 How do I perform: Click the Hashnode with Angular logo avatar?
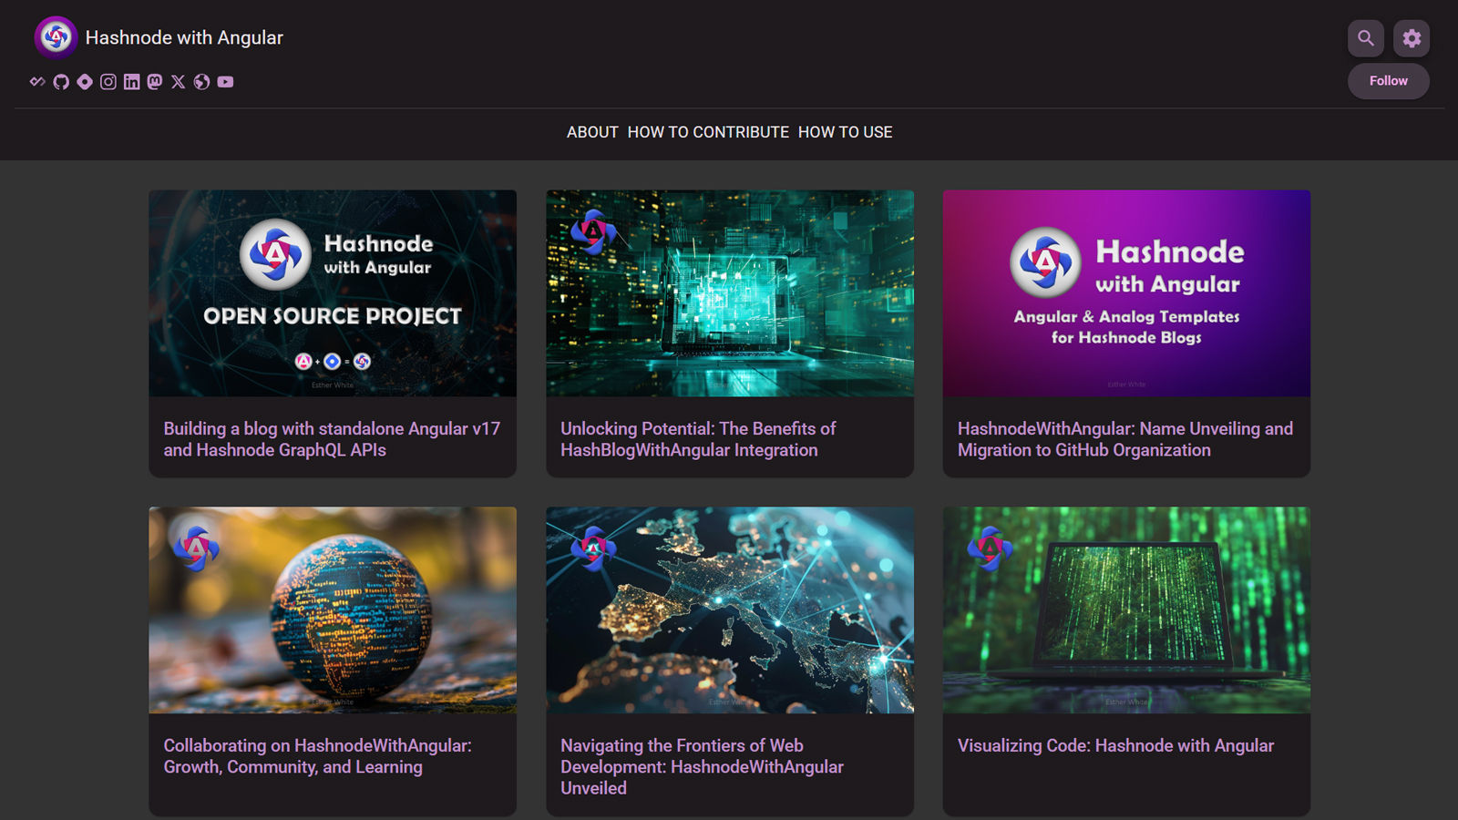click(56, 37)
